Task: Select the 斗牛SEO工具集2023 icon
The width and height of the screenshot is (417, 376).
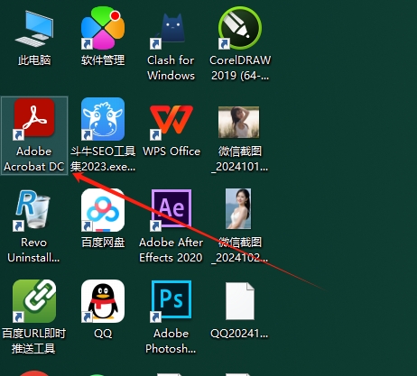Action: (103, 119)
